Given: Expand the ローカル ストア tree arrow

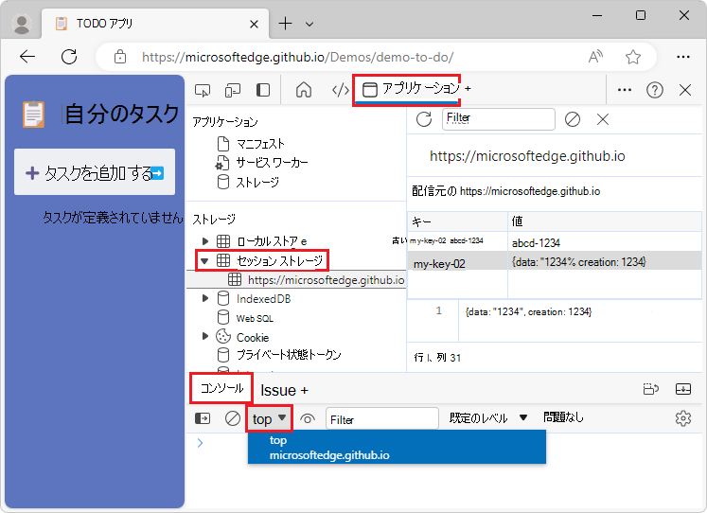Looking at the screenshot, I should [x=205, y=241].
